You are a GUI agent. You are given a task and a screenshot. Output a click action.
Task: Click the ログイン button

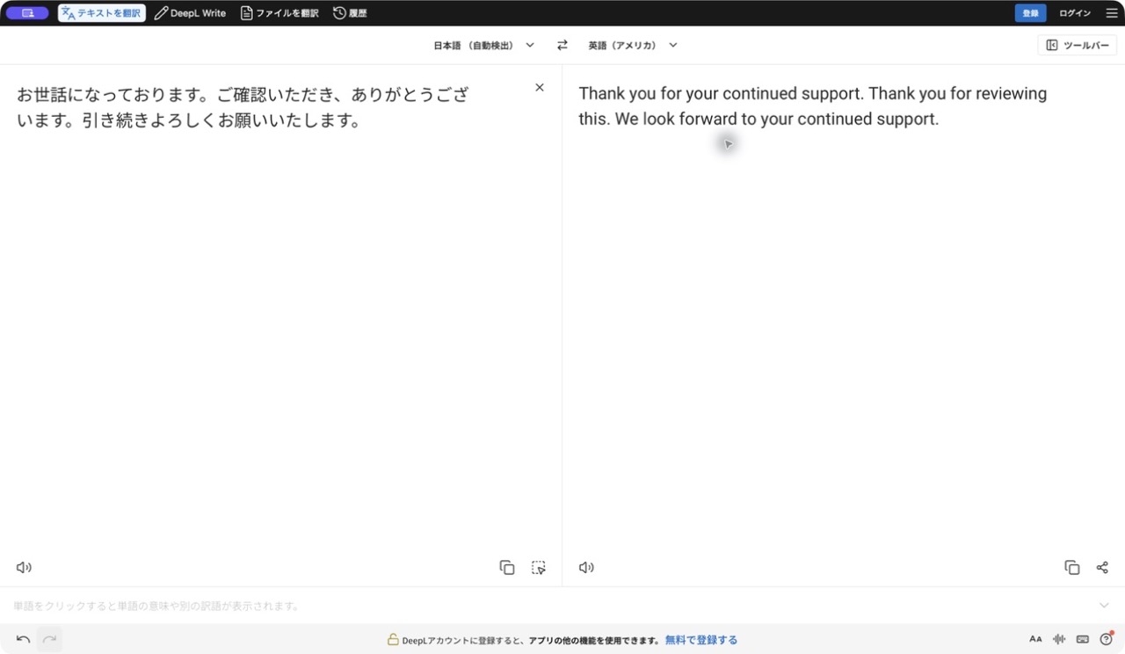[1074, 13]
